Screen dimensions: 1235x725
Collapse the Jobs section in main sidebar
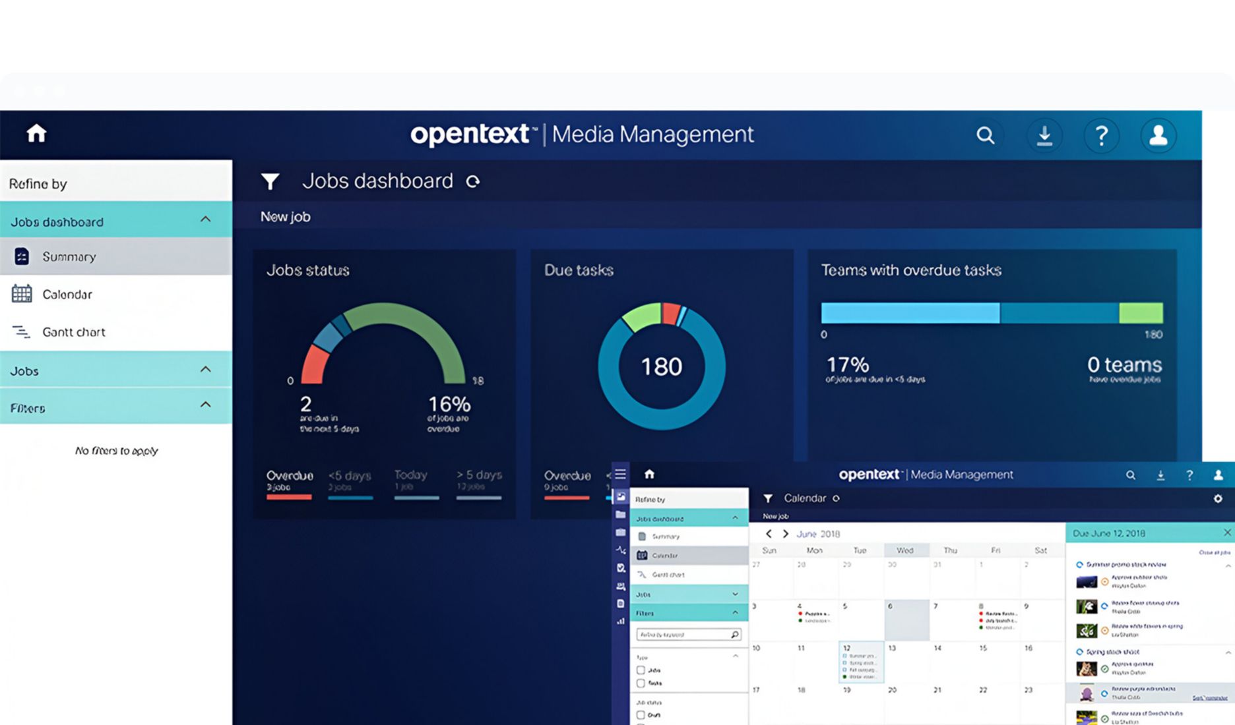205,369
